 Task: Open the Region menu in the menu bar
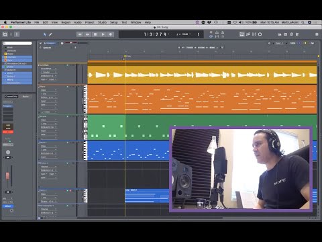pyautogui.click(x=66, y=22)
